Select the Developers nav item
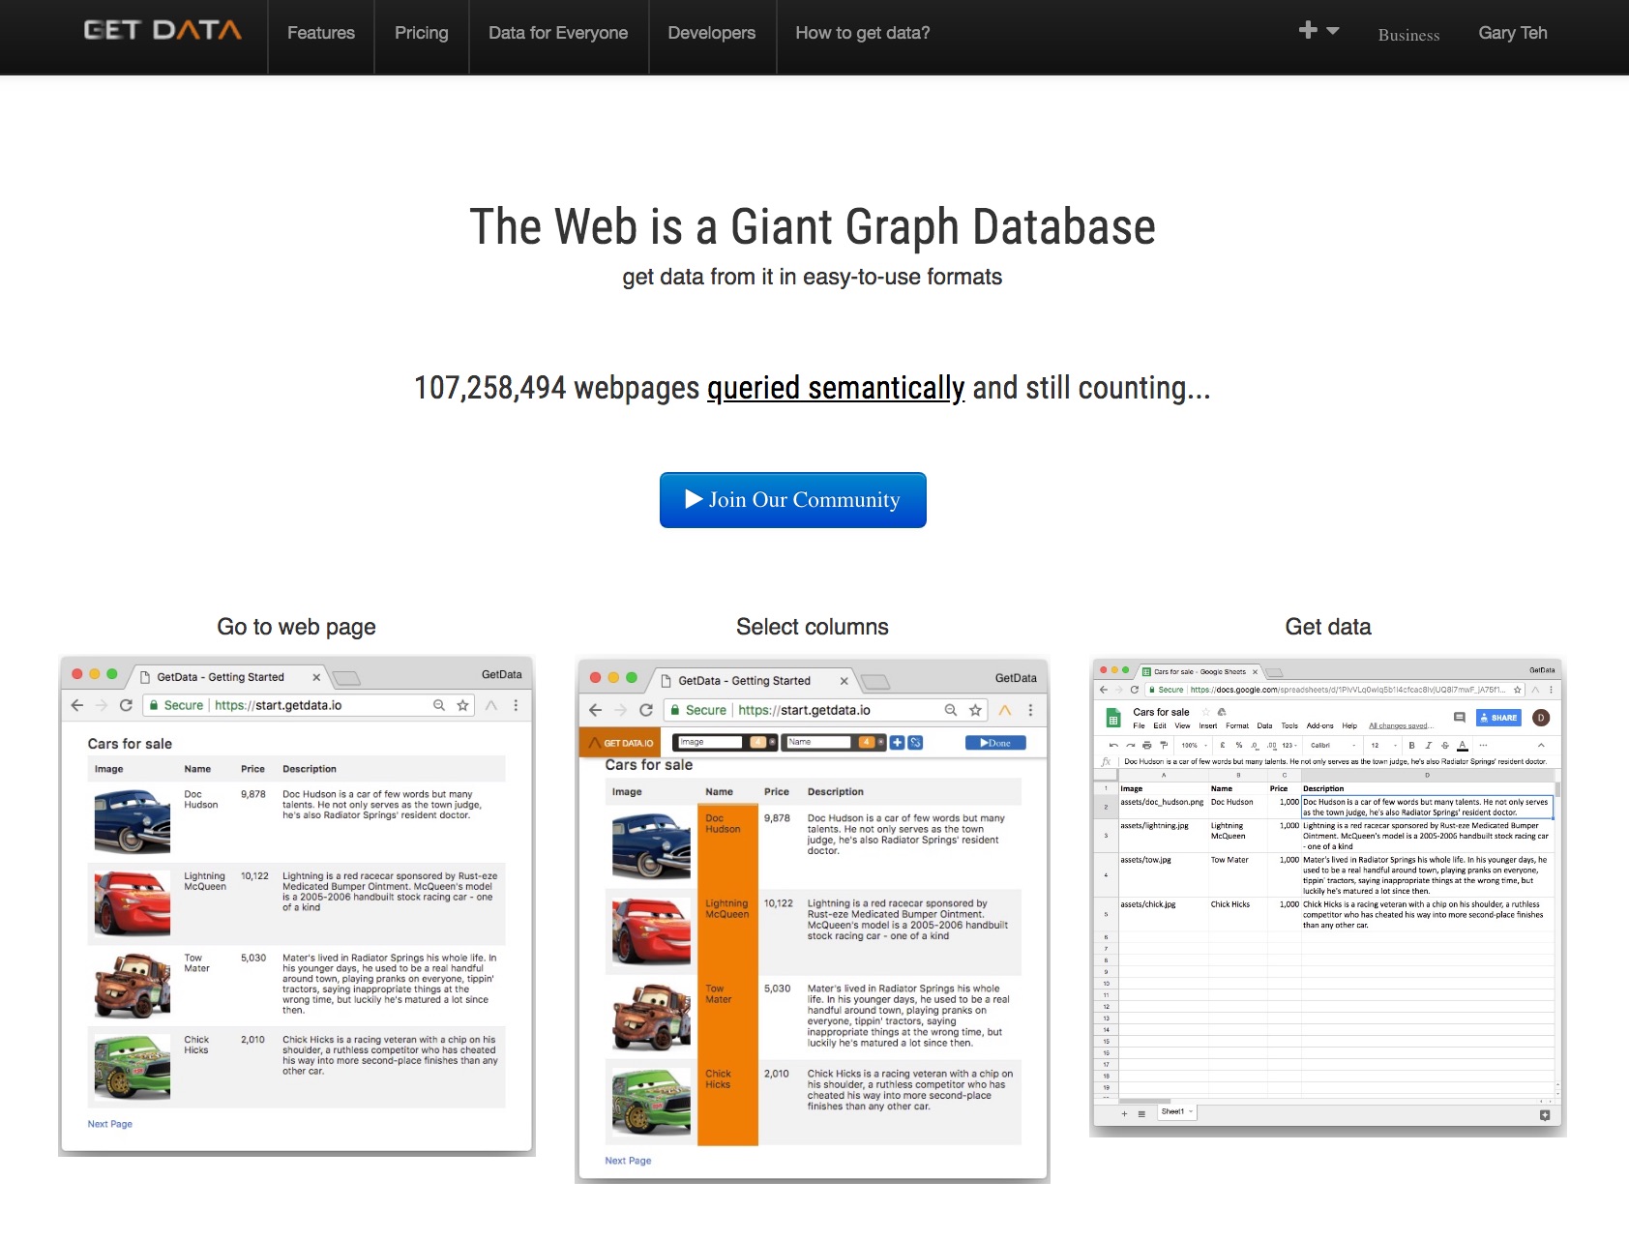1629x1240 pixels. [x=712, y=33]
